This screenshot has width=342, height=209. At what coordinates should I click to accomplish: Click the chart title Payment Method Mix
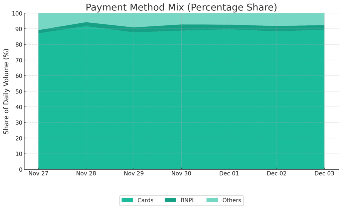181,7
